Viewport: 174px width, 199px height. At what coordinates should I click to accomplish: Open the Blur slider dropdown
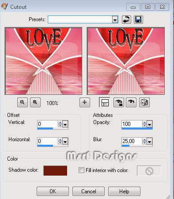tap(149, 142)
